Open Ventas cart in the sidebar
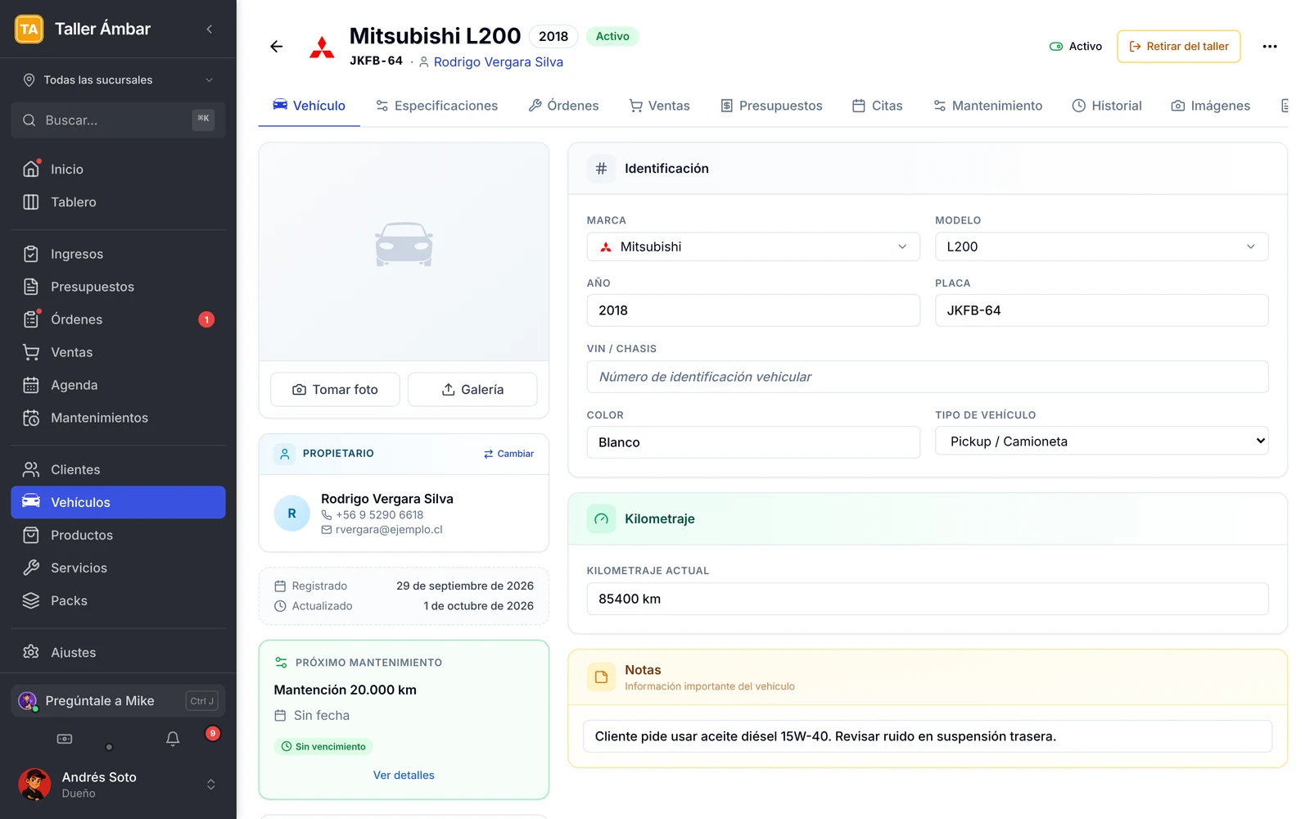 [118, 352]
